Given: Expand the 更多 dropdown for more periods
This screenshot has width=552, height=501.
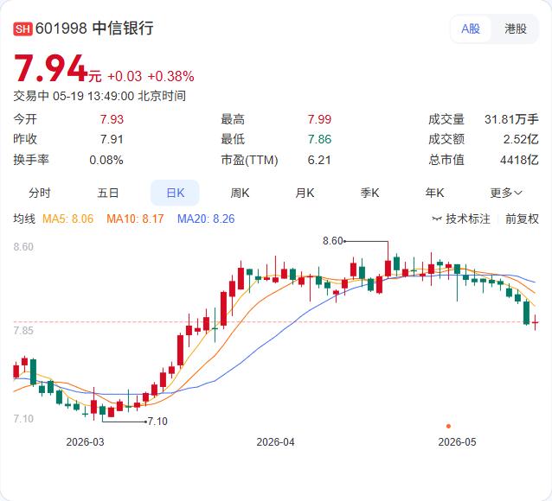Looking at the screenshot, I should click(x=506, y=193).
